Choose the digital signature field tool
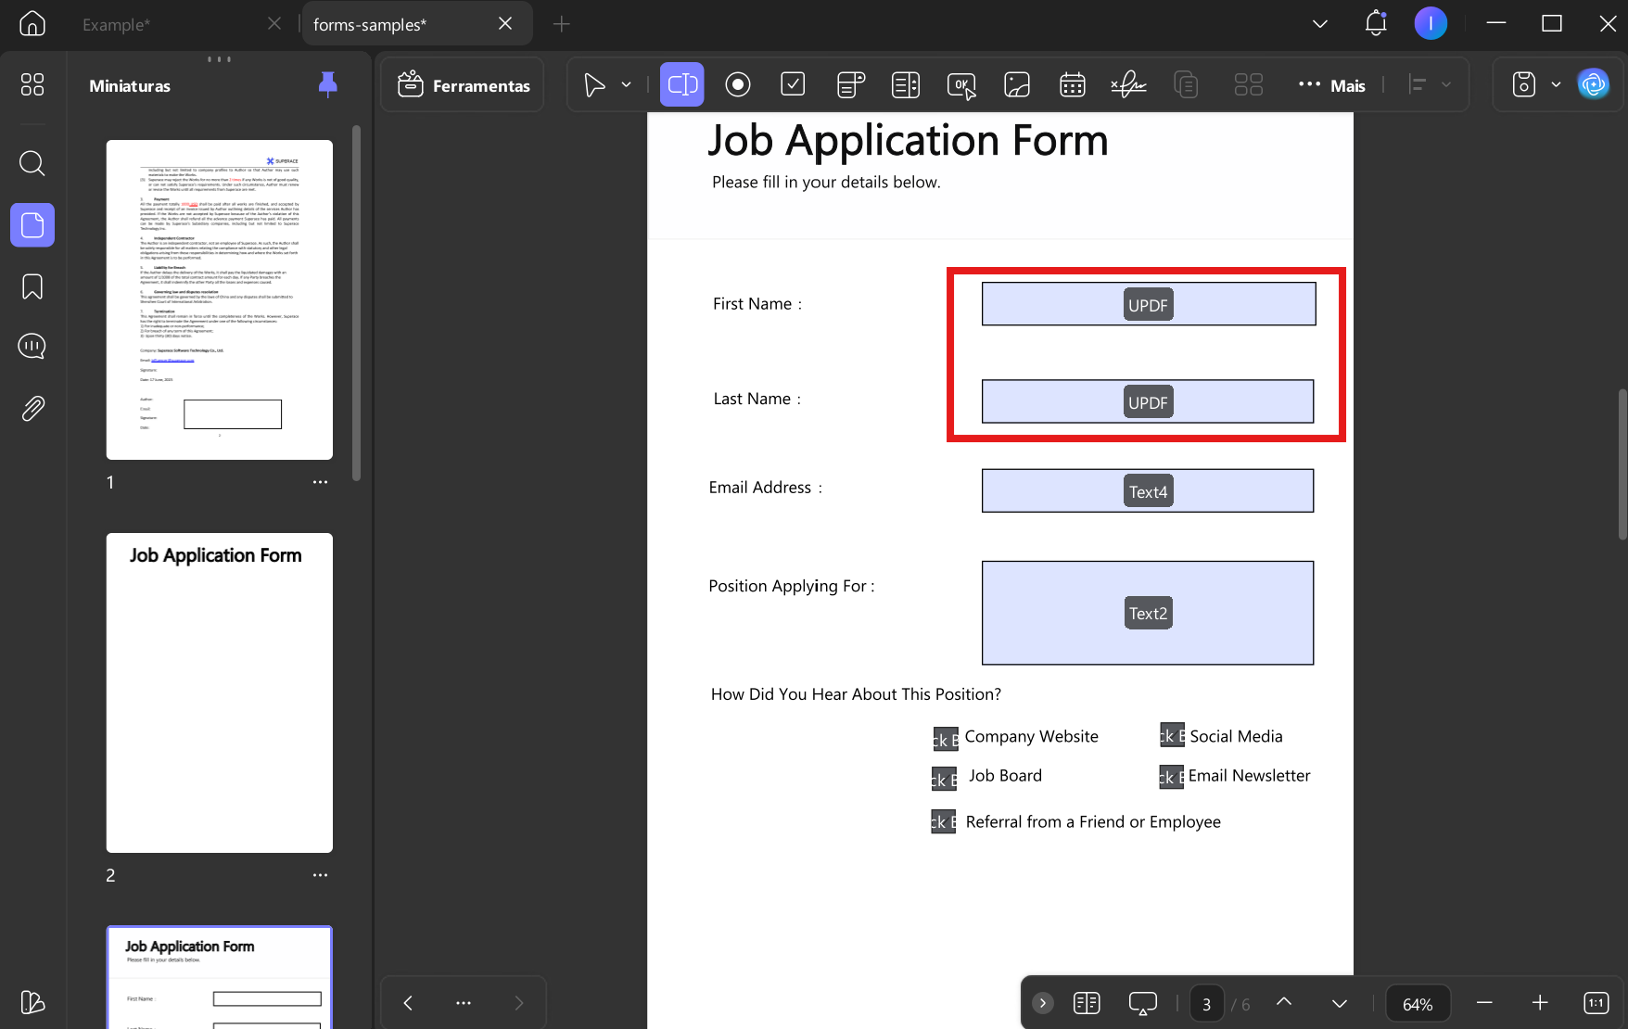The image size is (1628, 1029). pos(1128,85)
